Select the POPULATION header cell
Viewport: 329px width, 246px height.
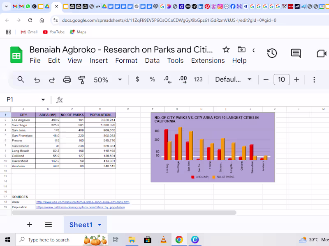pos(100,115)
